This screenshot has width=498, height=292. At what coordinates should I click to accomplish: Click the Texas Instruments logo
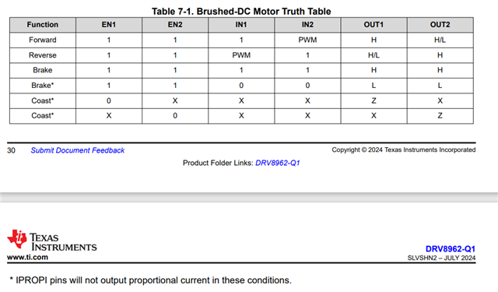52,240
